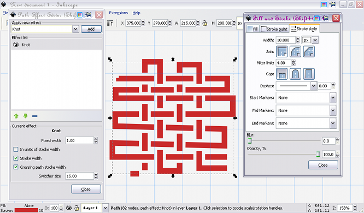Open the Layer 1 selector dropdown
This screenshot has width=364, height=213.
(105, 208)
